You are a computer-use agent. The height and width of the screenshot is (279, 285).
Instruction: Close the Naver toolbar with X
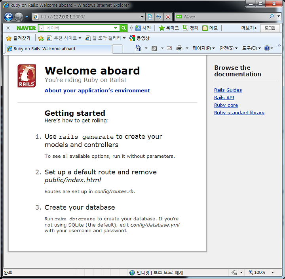click(8, 28)
